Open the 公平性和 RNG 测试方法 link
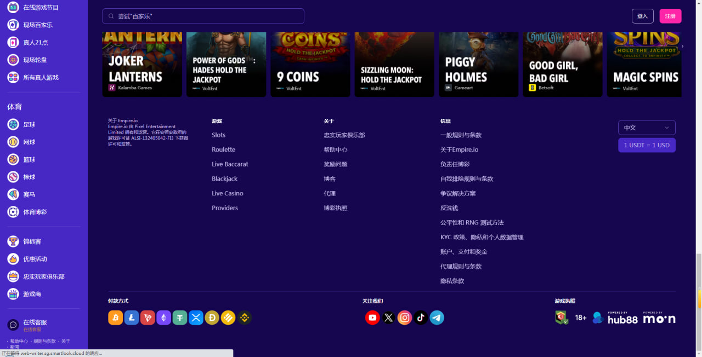The height and width of the screenshot is (357, 702). 472,223
